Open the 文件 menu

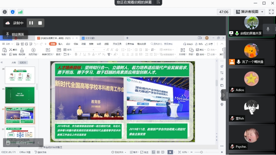coord(7,44)
